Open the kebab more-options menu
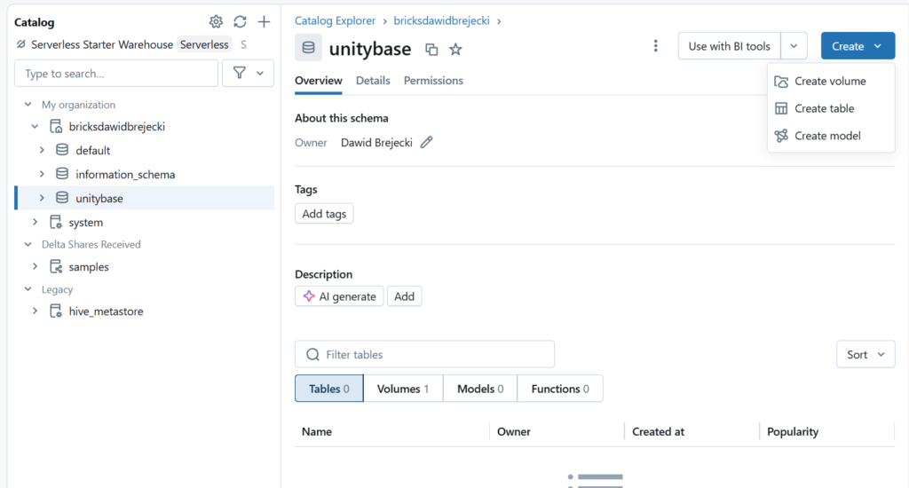 click(655, 46)
